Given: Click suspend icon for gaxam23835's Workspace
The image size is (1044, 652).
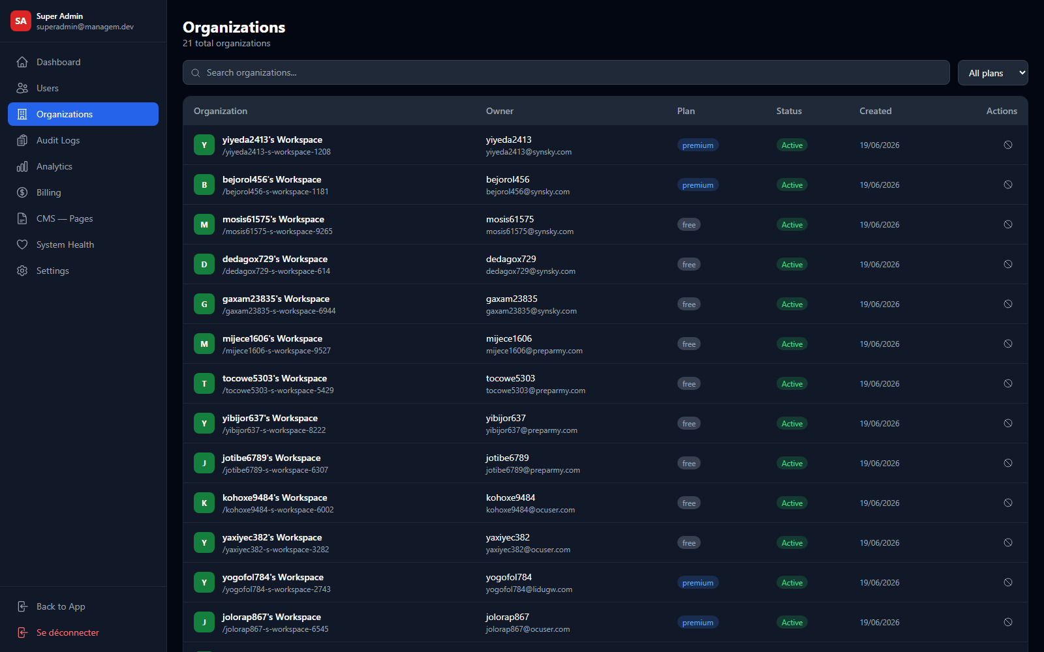Looking at the screenshot, I should click(1008, 304).
